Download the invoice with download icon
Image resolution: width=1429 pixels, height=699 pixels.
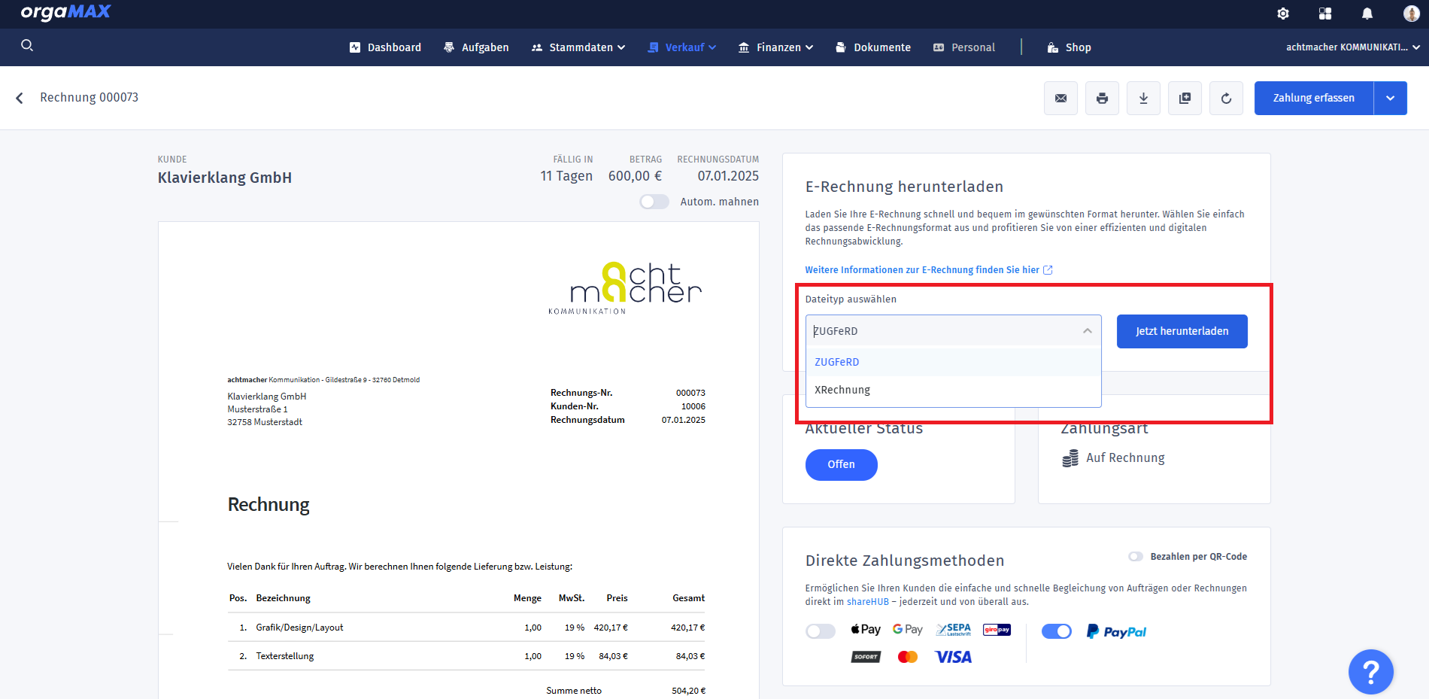(1143, 99)
